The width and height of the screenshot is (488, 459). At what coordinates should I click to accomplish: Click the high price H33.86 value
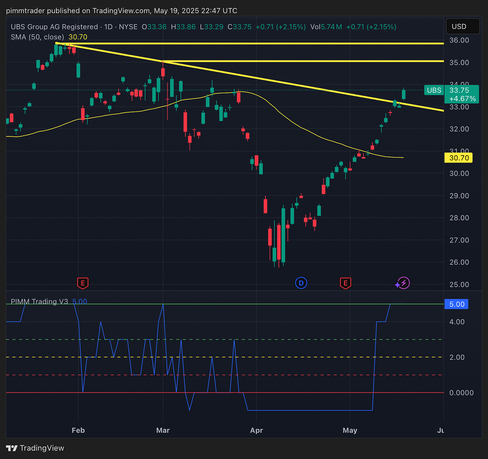click(183, 27)
